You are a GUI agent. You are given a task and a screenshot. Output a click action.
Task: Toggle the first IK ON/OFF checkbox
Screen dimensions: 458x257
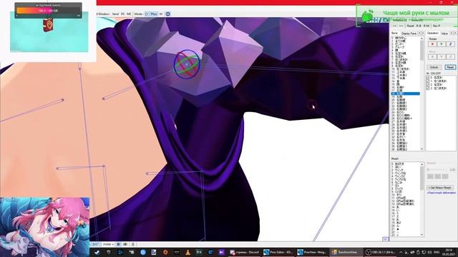pos(428,78)
